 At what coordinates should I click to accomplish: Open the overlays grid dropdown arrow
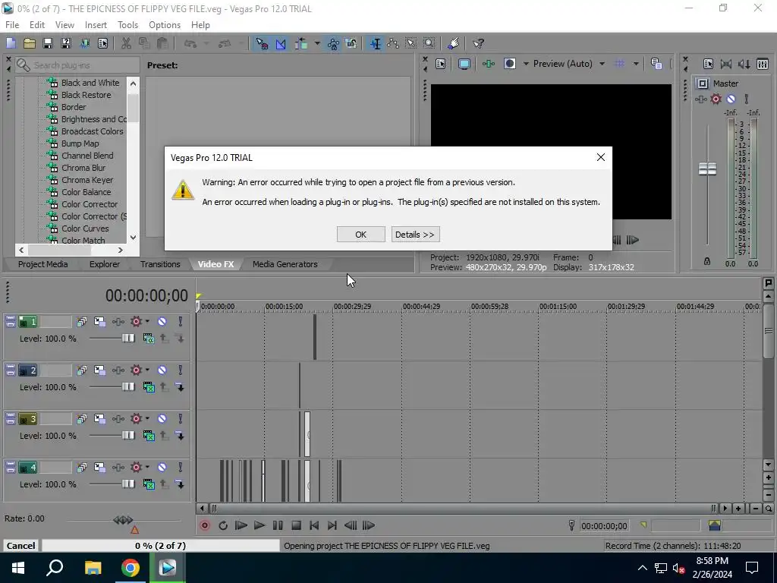point(636,64)
